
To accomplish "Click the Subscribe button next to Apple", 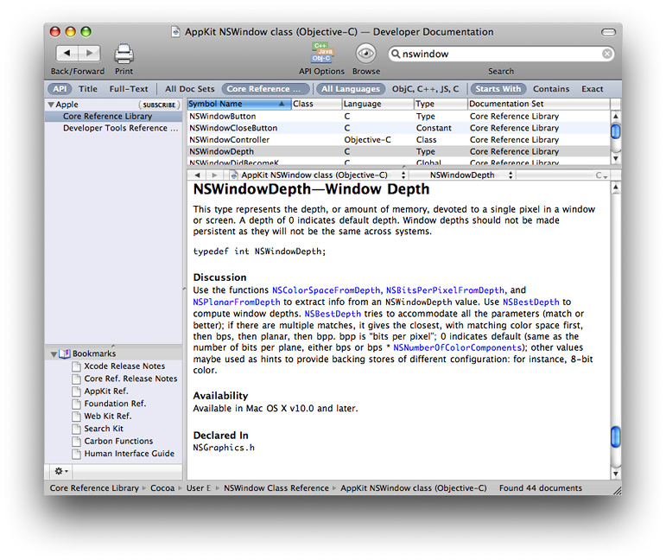I will point(159,105).
